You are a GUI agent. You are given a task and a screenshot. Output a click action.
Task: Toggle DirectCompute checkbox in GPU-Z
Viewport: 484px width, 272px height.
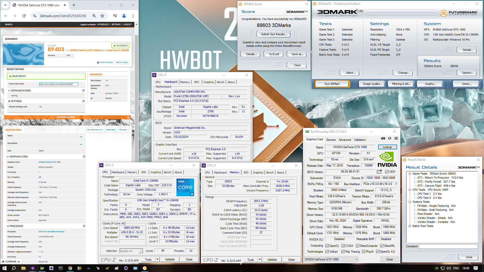pyautogui.click(x=357, y=246)
